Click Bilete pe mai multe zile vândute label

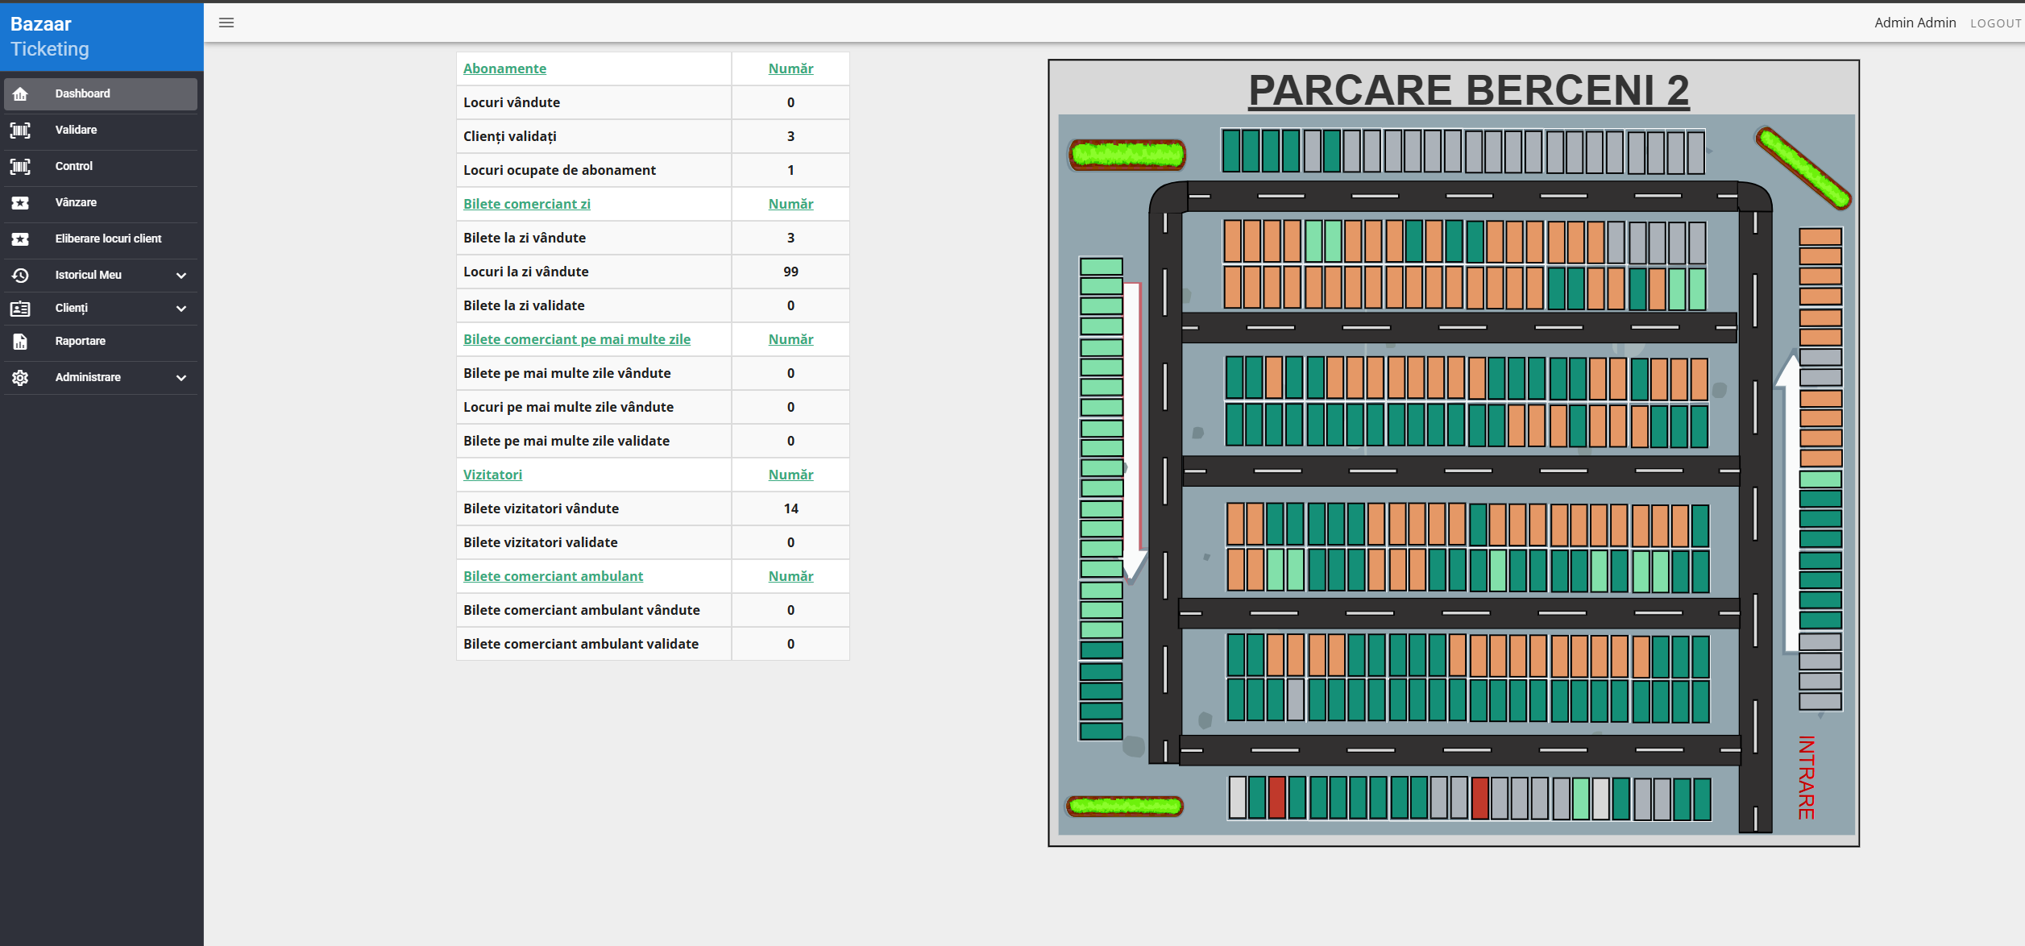567,373
